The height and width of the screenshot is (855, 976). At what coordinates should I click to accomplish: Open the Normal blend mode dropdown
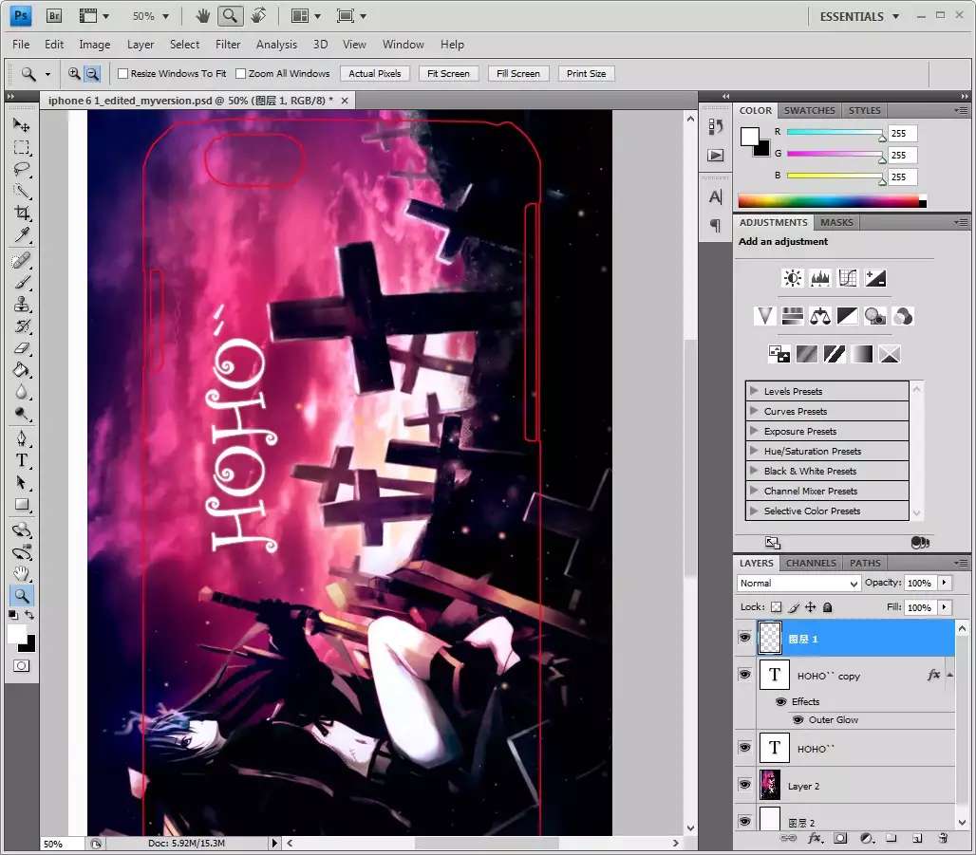(x=798, y=583)
